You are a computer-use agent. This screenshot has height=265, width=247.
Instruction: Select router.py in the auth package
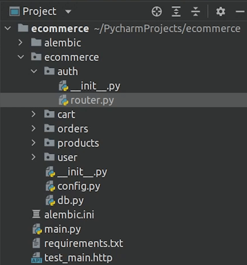coord(92,100)
